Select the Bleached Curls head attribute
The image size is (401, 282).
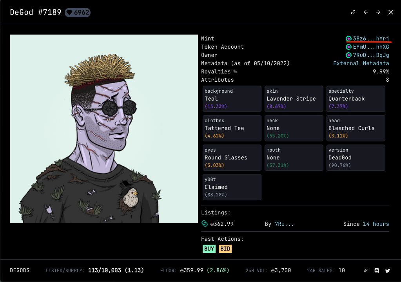point(356,128)
